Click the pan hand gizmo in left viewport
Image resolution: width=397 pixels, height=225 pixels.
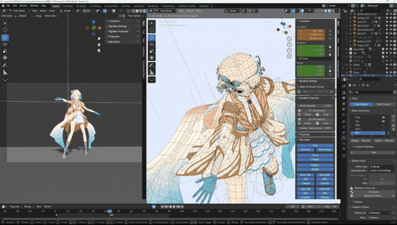point(99,44)
